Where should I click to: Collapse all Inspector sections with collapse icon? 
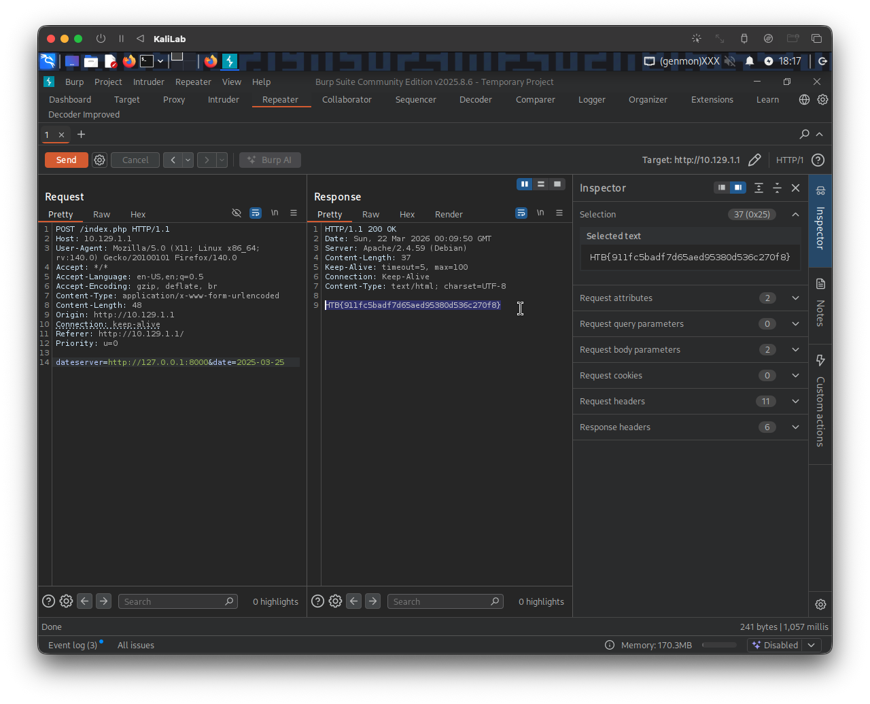click(x=777, y=188)
